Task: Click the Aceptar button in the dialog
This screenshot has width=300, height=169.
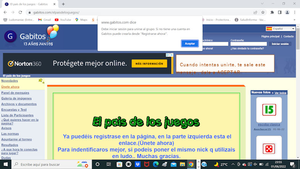Action: point(190,44)
